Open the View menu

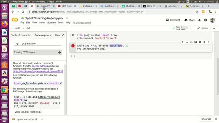[x=35, y=23]
